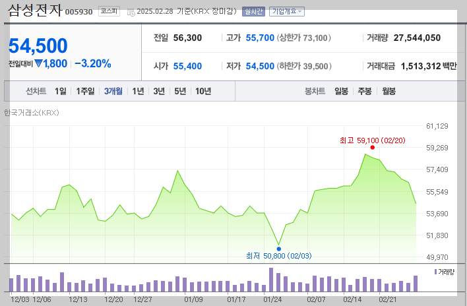This screenshot has height=306, width=467.
Task: Select the 1년 line chart tab
Action: (x=139, y=91)
